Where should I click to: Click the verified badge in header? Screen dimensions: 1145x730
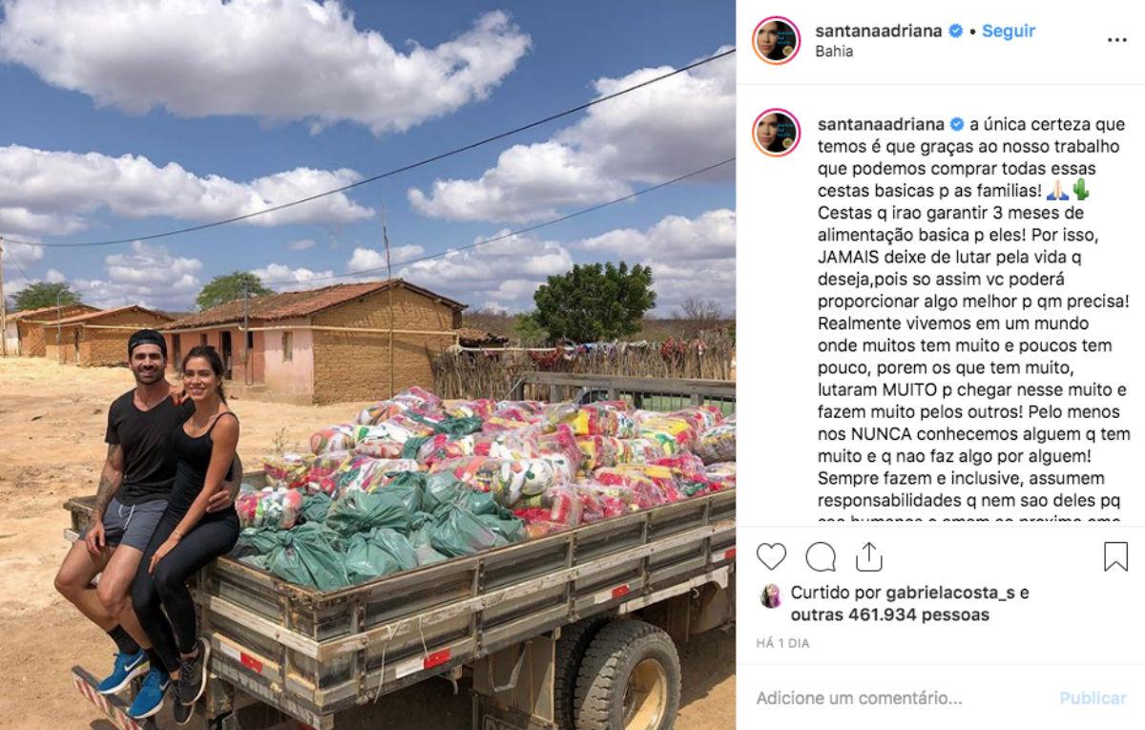pos(954,31)
